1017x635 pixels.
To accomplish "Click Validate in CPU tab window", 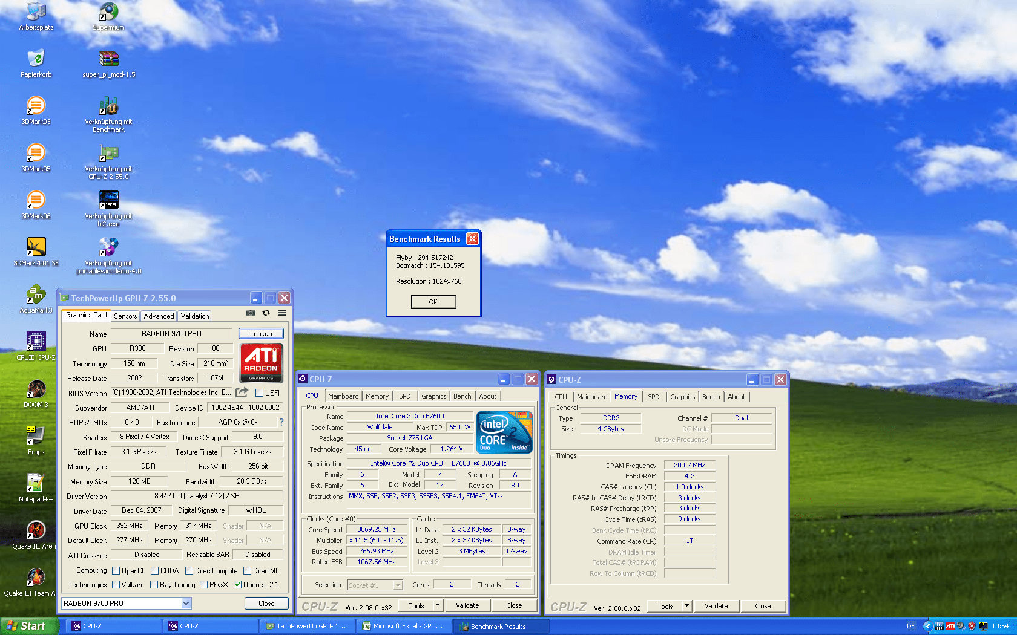I will (467, 605).
